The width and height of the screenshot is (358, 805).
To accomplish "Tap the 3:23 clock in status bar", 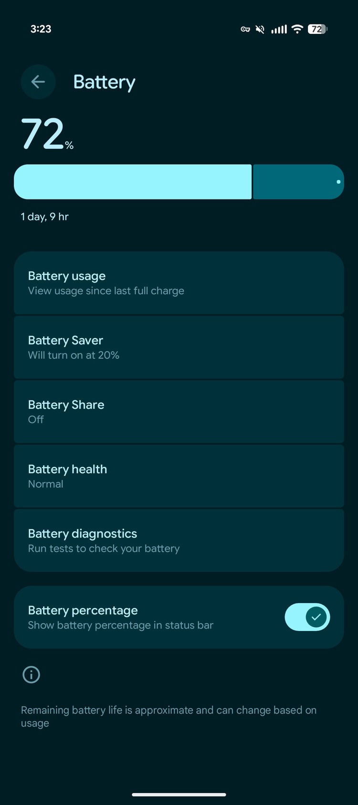I will (x=41, y=29).
